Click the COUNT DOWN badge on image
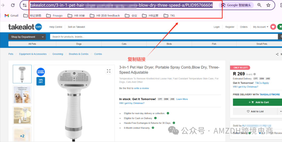 [x=41, y=72]
